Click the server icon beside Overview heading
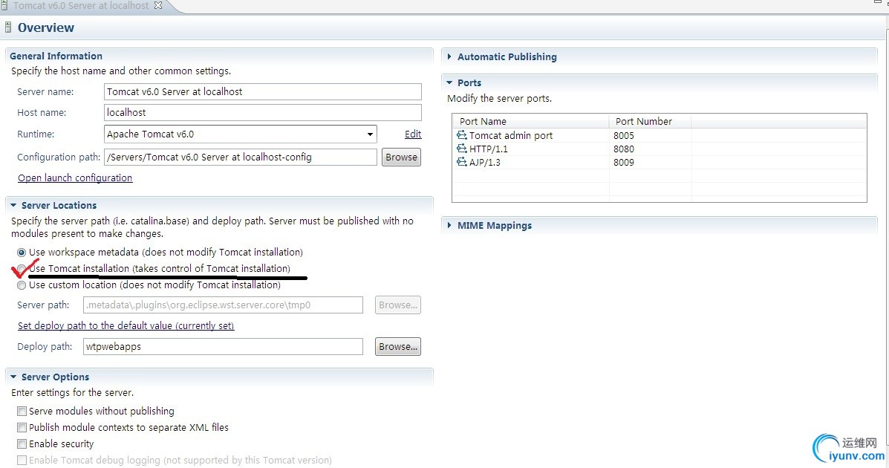 click(x=8, y=27)
